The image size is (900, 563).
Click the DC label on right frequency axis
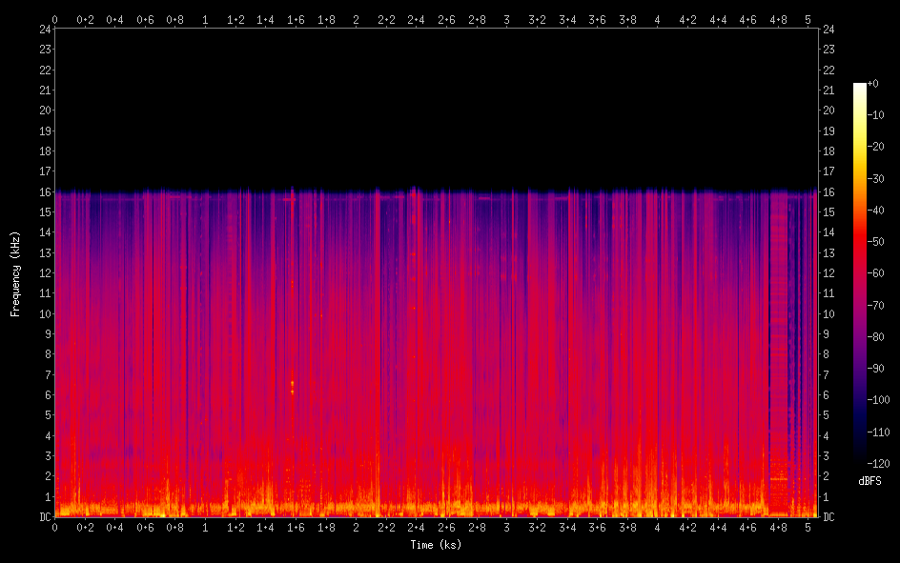tap(828, 517)
